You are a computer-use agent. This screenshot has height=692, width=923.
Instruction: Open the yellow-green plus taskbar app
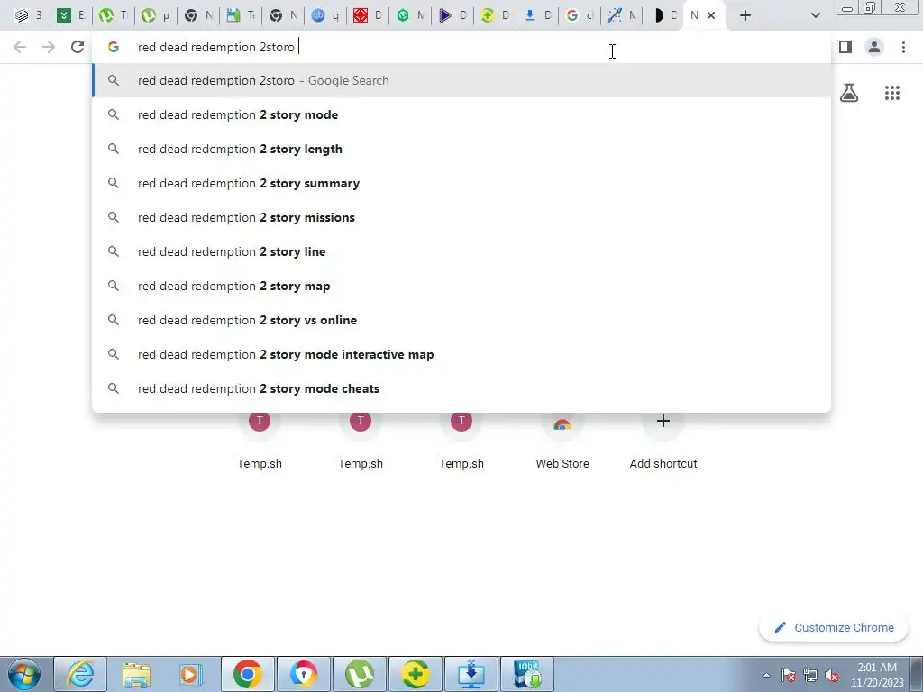[416, 674]
